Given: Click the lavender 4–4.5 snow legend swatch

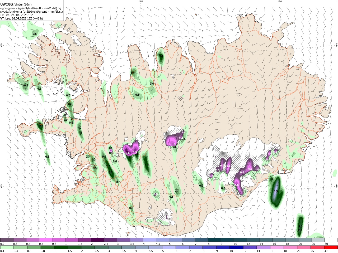Looking at the screenshot, I should coord(149,240).
